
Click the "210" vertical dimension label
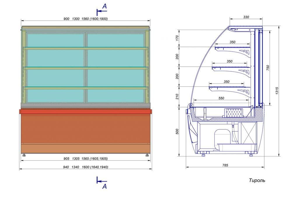[x=177, y=97]
